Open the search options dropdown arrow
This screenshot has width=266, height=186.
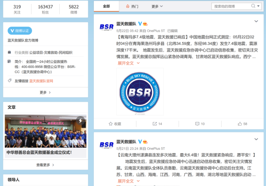[259, 6]
